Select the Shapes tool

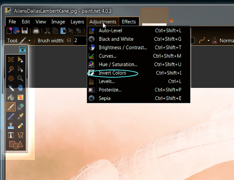(16, 145)
